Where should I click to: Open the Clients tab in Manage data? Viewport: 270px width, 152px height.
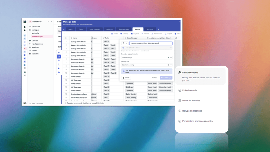tap(81, 29)
